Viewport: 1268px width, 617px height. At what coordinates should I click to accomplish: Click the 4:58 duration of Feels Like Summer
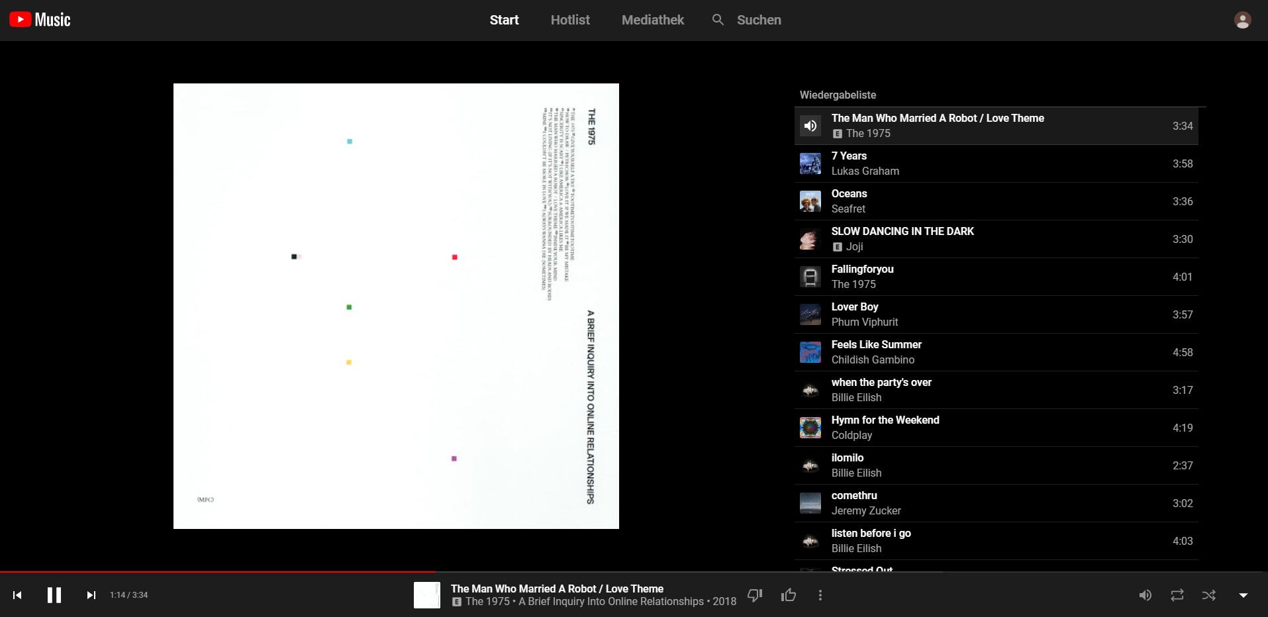[1183, 352]
